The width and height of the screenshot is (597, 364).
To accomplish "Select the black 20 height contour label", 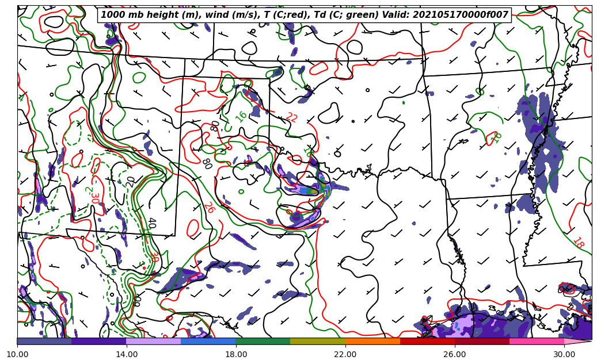I will click(131, 182).
